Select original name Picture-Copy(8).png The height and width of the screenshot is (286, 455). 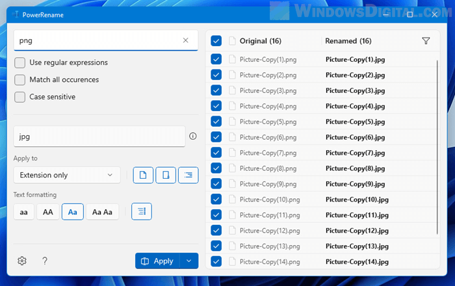[x=268, y=168]
